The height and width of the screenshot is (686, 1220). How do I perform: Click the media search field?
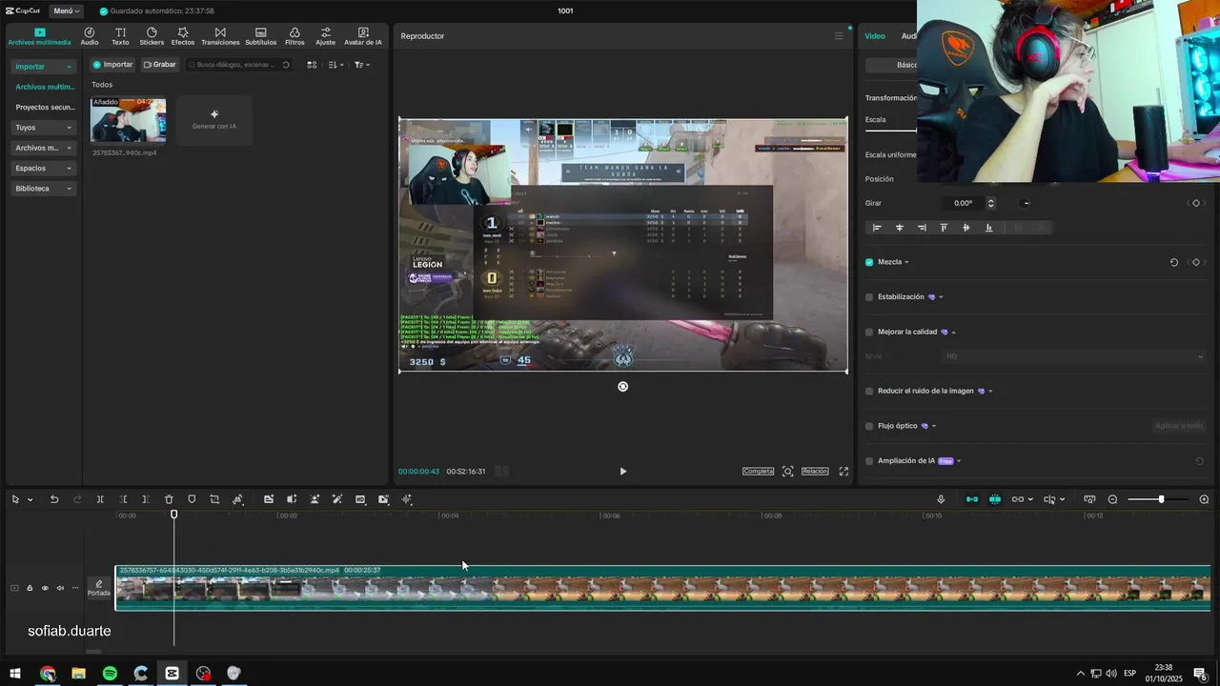[x=240, y=65]
